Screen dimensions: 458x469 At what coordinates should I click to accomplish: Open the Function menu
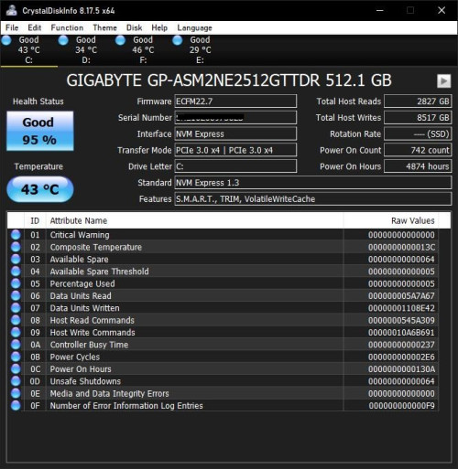pyautogui.click(x=67, y=27)
